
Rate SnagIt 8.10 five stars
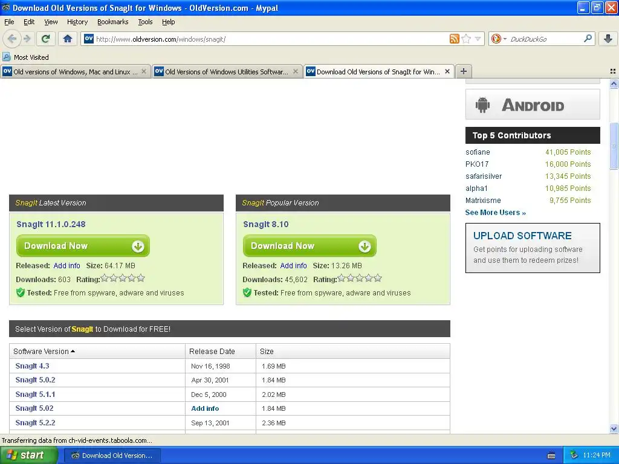click(378, 278)
